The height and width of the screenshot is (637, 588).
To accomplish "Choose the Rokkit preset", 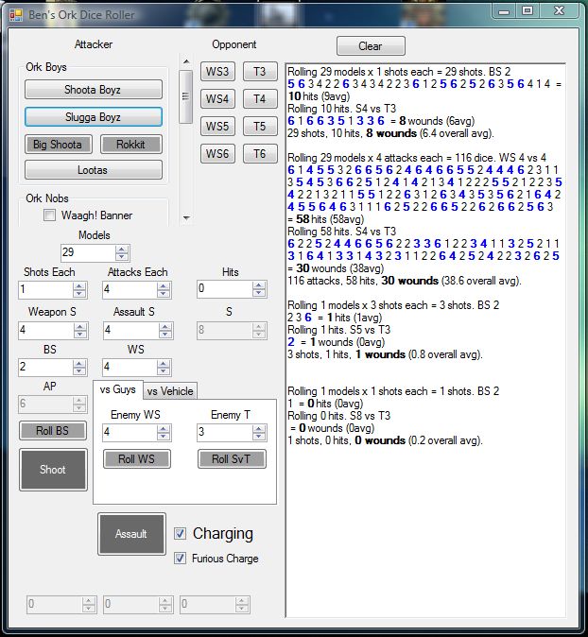I will (x=130, y=145).
